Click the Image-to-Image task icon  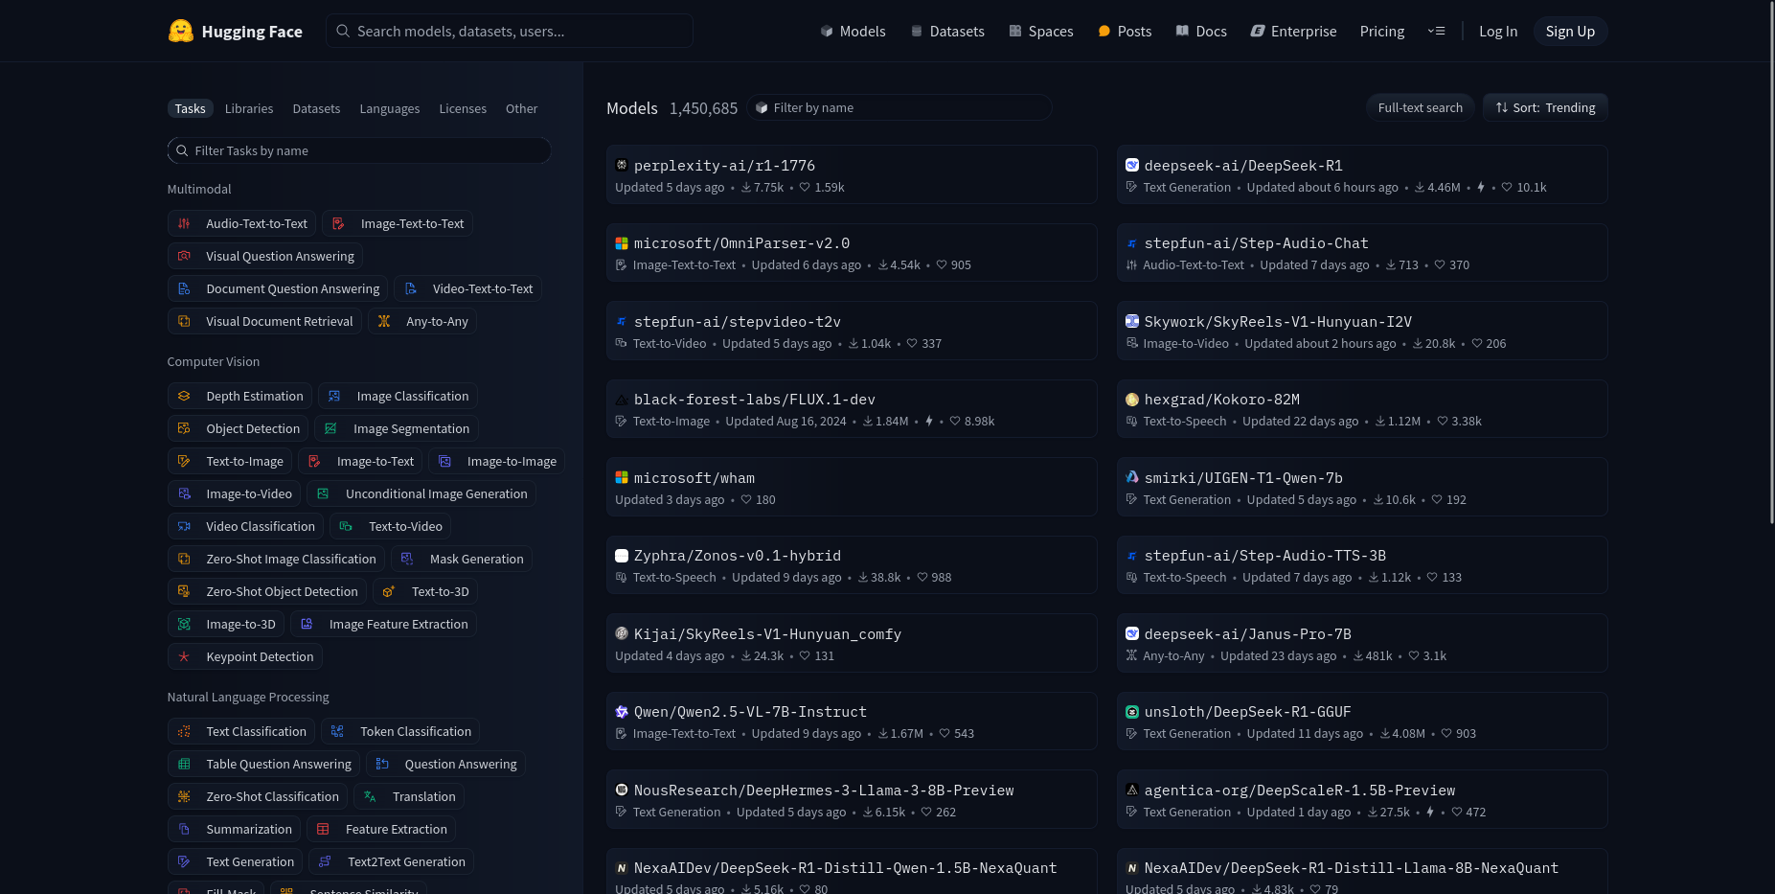444,461
